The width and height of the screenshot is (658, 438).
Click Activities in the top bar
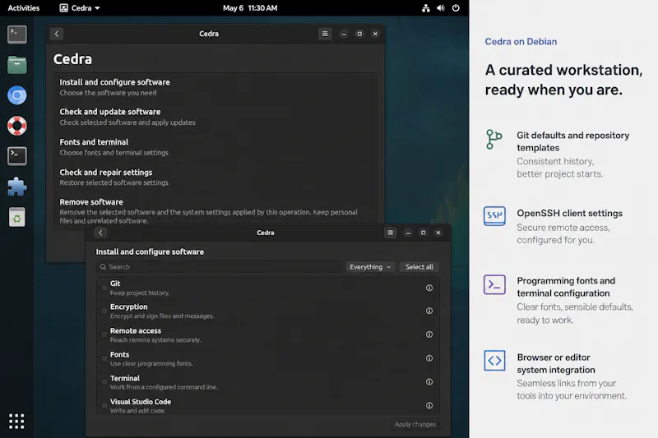point(24,8)
